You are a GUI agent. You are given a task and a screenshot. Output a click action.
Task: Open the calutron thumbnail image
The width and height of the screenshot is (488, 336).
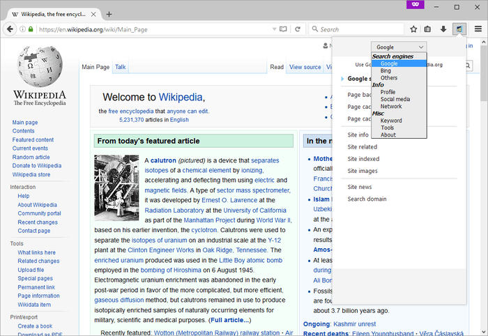click(116, 188)
